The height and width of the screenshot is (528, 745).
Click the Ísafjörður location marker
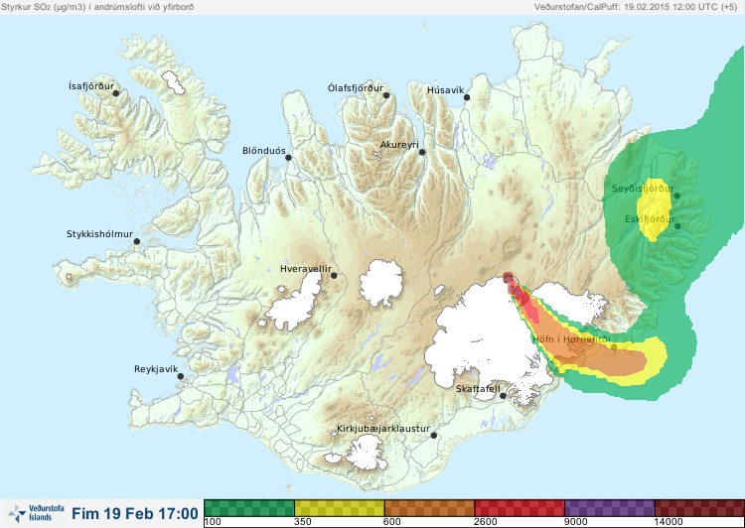tap(116, 93)
